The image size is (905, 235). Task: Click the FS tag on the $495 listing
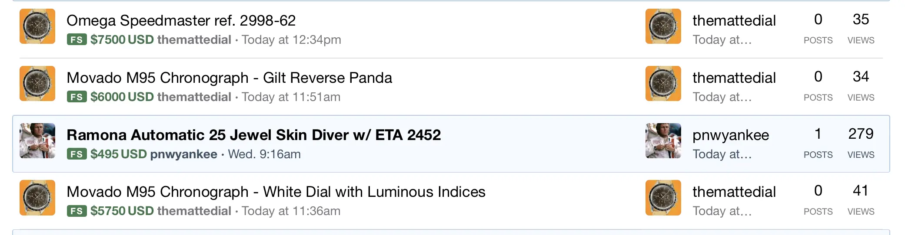[77, 154]
